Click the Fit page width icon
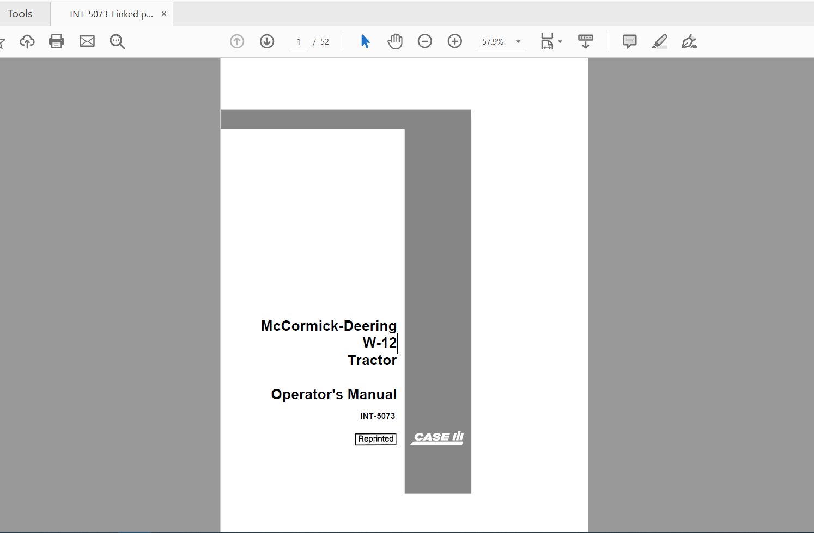The height and width of the screenshot is (533, 814). coord(546,41)
